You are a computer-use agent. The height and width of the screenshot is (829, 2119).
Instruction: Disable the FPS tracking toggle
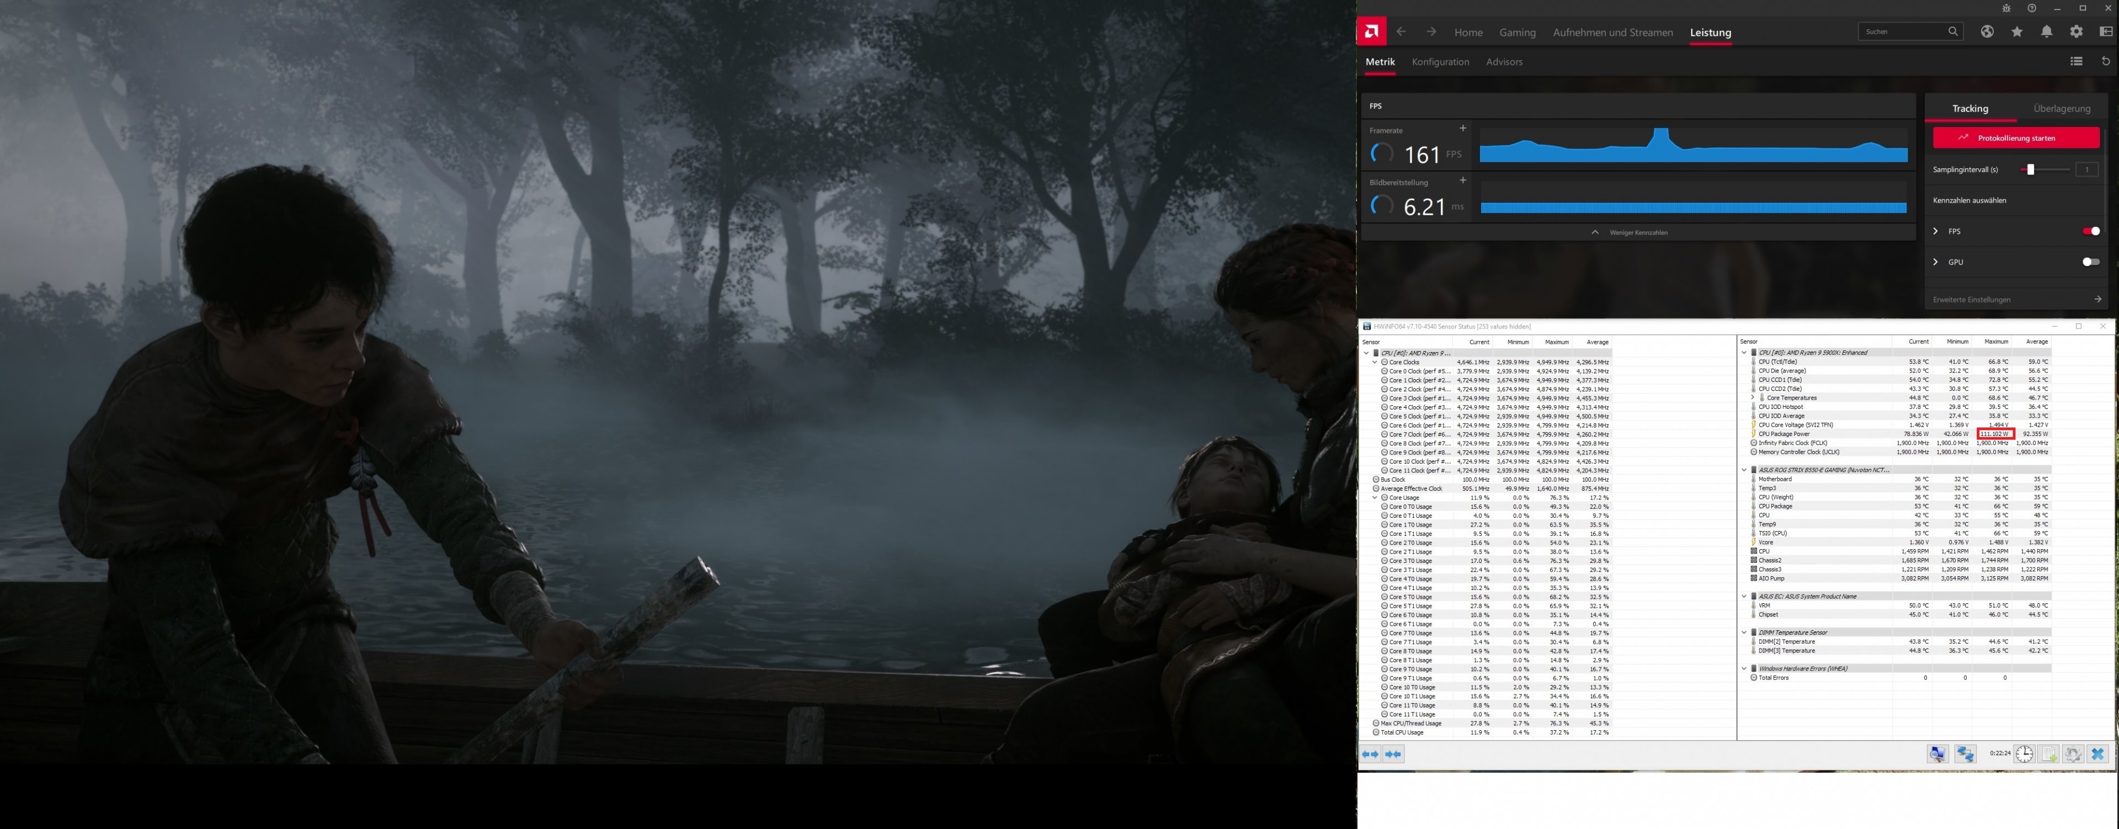[x=2091, y=231]
